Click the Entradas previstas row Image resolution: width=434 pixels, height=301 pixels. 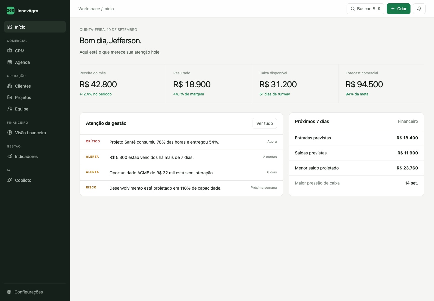click(x=357, y=138)
